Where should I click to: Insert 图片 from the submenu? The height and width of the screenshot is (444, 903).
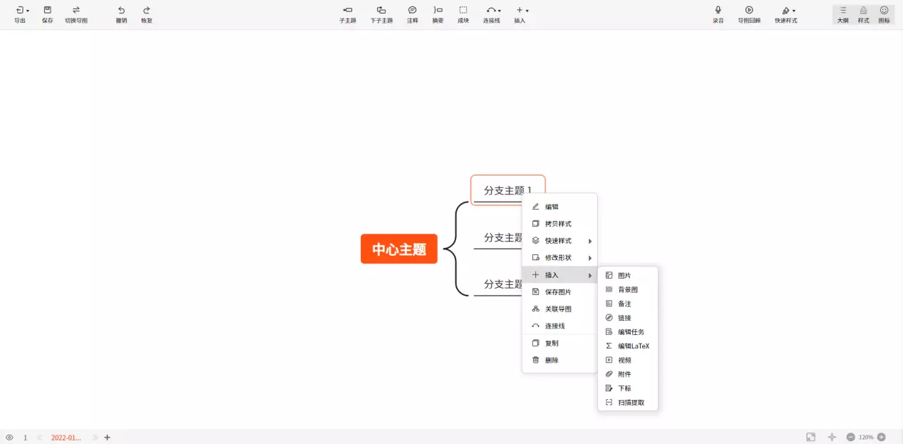tap(628, 275)
